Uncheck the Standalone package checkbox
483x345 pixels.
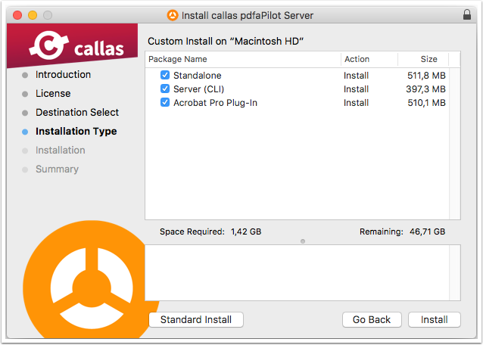[x=165, y=75]
